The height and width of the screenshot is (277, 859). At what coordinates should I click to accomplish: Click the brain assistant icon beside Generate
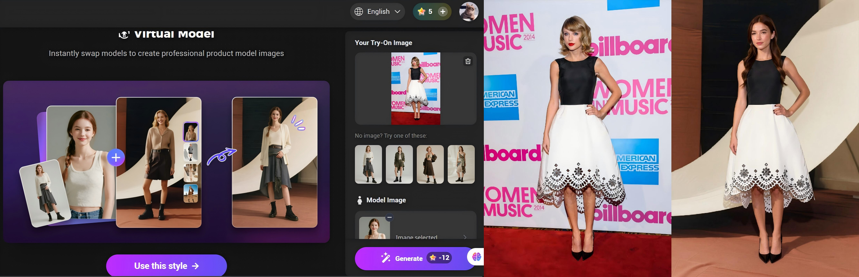(x=476, y=257)
